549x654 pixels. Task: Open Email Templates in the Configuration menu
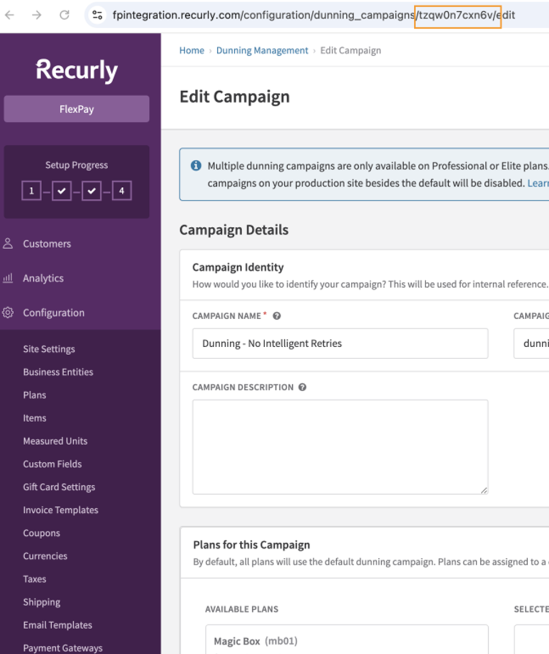coord(57,625)
